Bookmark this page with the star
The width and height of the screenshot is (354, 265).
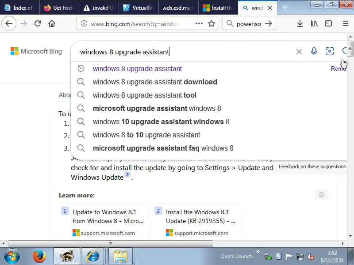click(x=212, y=23)
